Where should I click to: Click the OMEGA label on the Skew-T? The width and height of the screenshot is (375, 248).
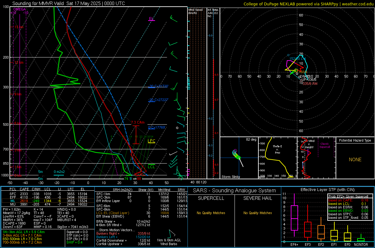tap(20, 9)
